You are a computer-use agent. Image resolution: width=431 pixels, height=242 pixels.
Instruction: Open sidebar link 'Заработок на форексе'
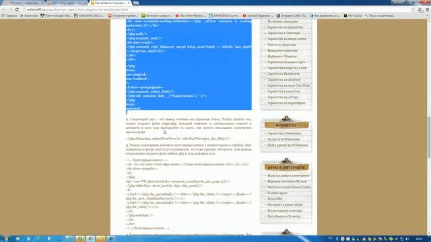click(x=284, y=79)
